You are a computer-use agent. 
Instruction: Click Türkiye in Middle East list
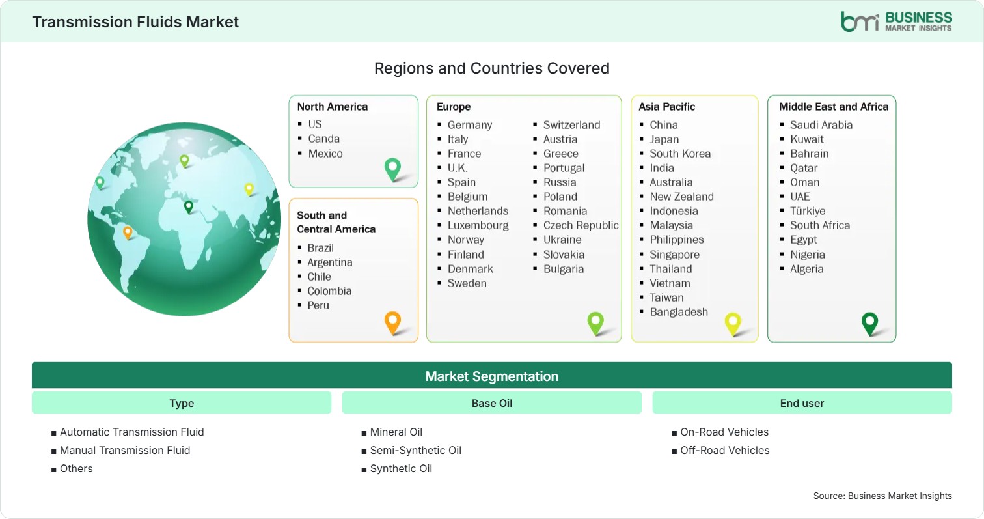pyautogui.click(x=808, y=211)
